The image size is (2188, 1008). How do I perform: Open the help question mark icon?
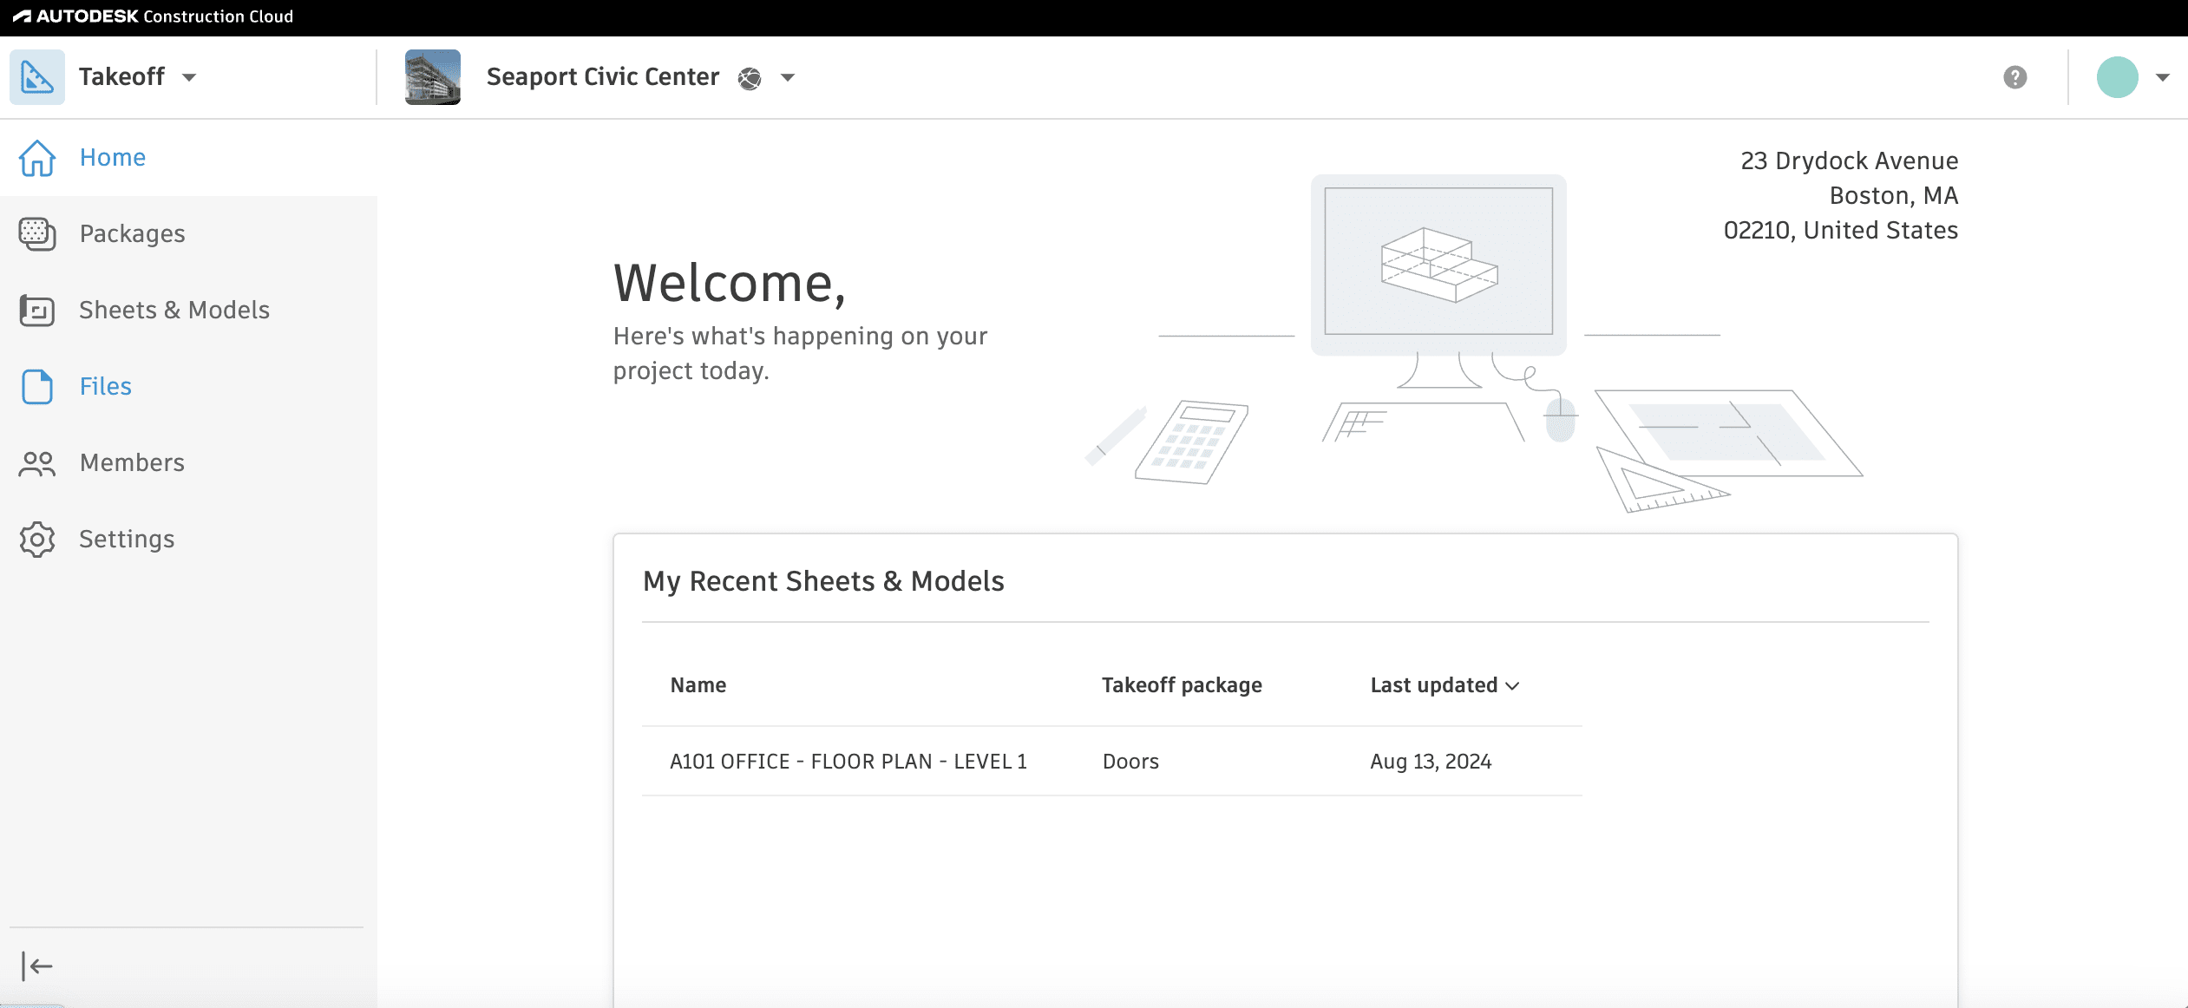coord(2014,77)
